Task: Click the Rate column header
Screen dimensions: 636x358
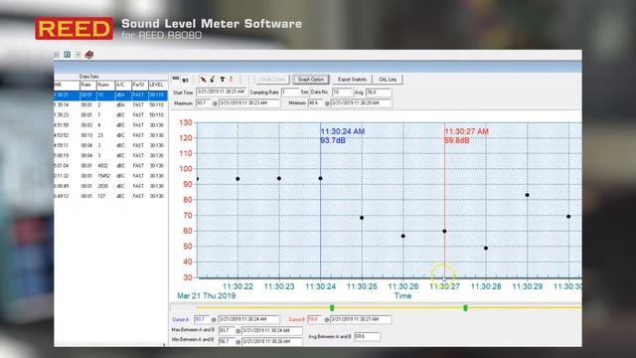Action: click(x=88, y=85)
